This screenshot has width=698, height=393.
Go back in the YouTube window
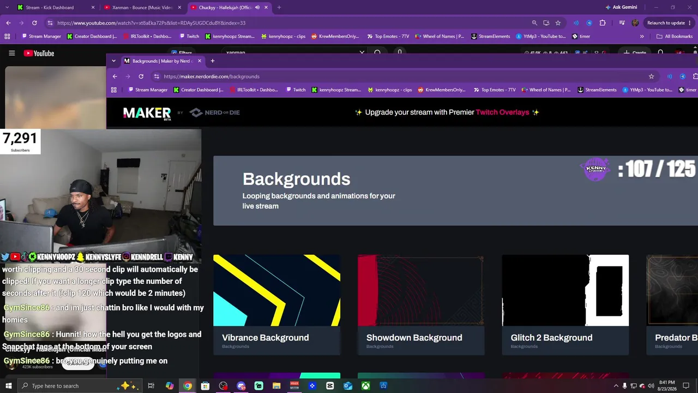coord(8,23)
